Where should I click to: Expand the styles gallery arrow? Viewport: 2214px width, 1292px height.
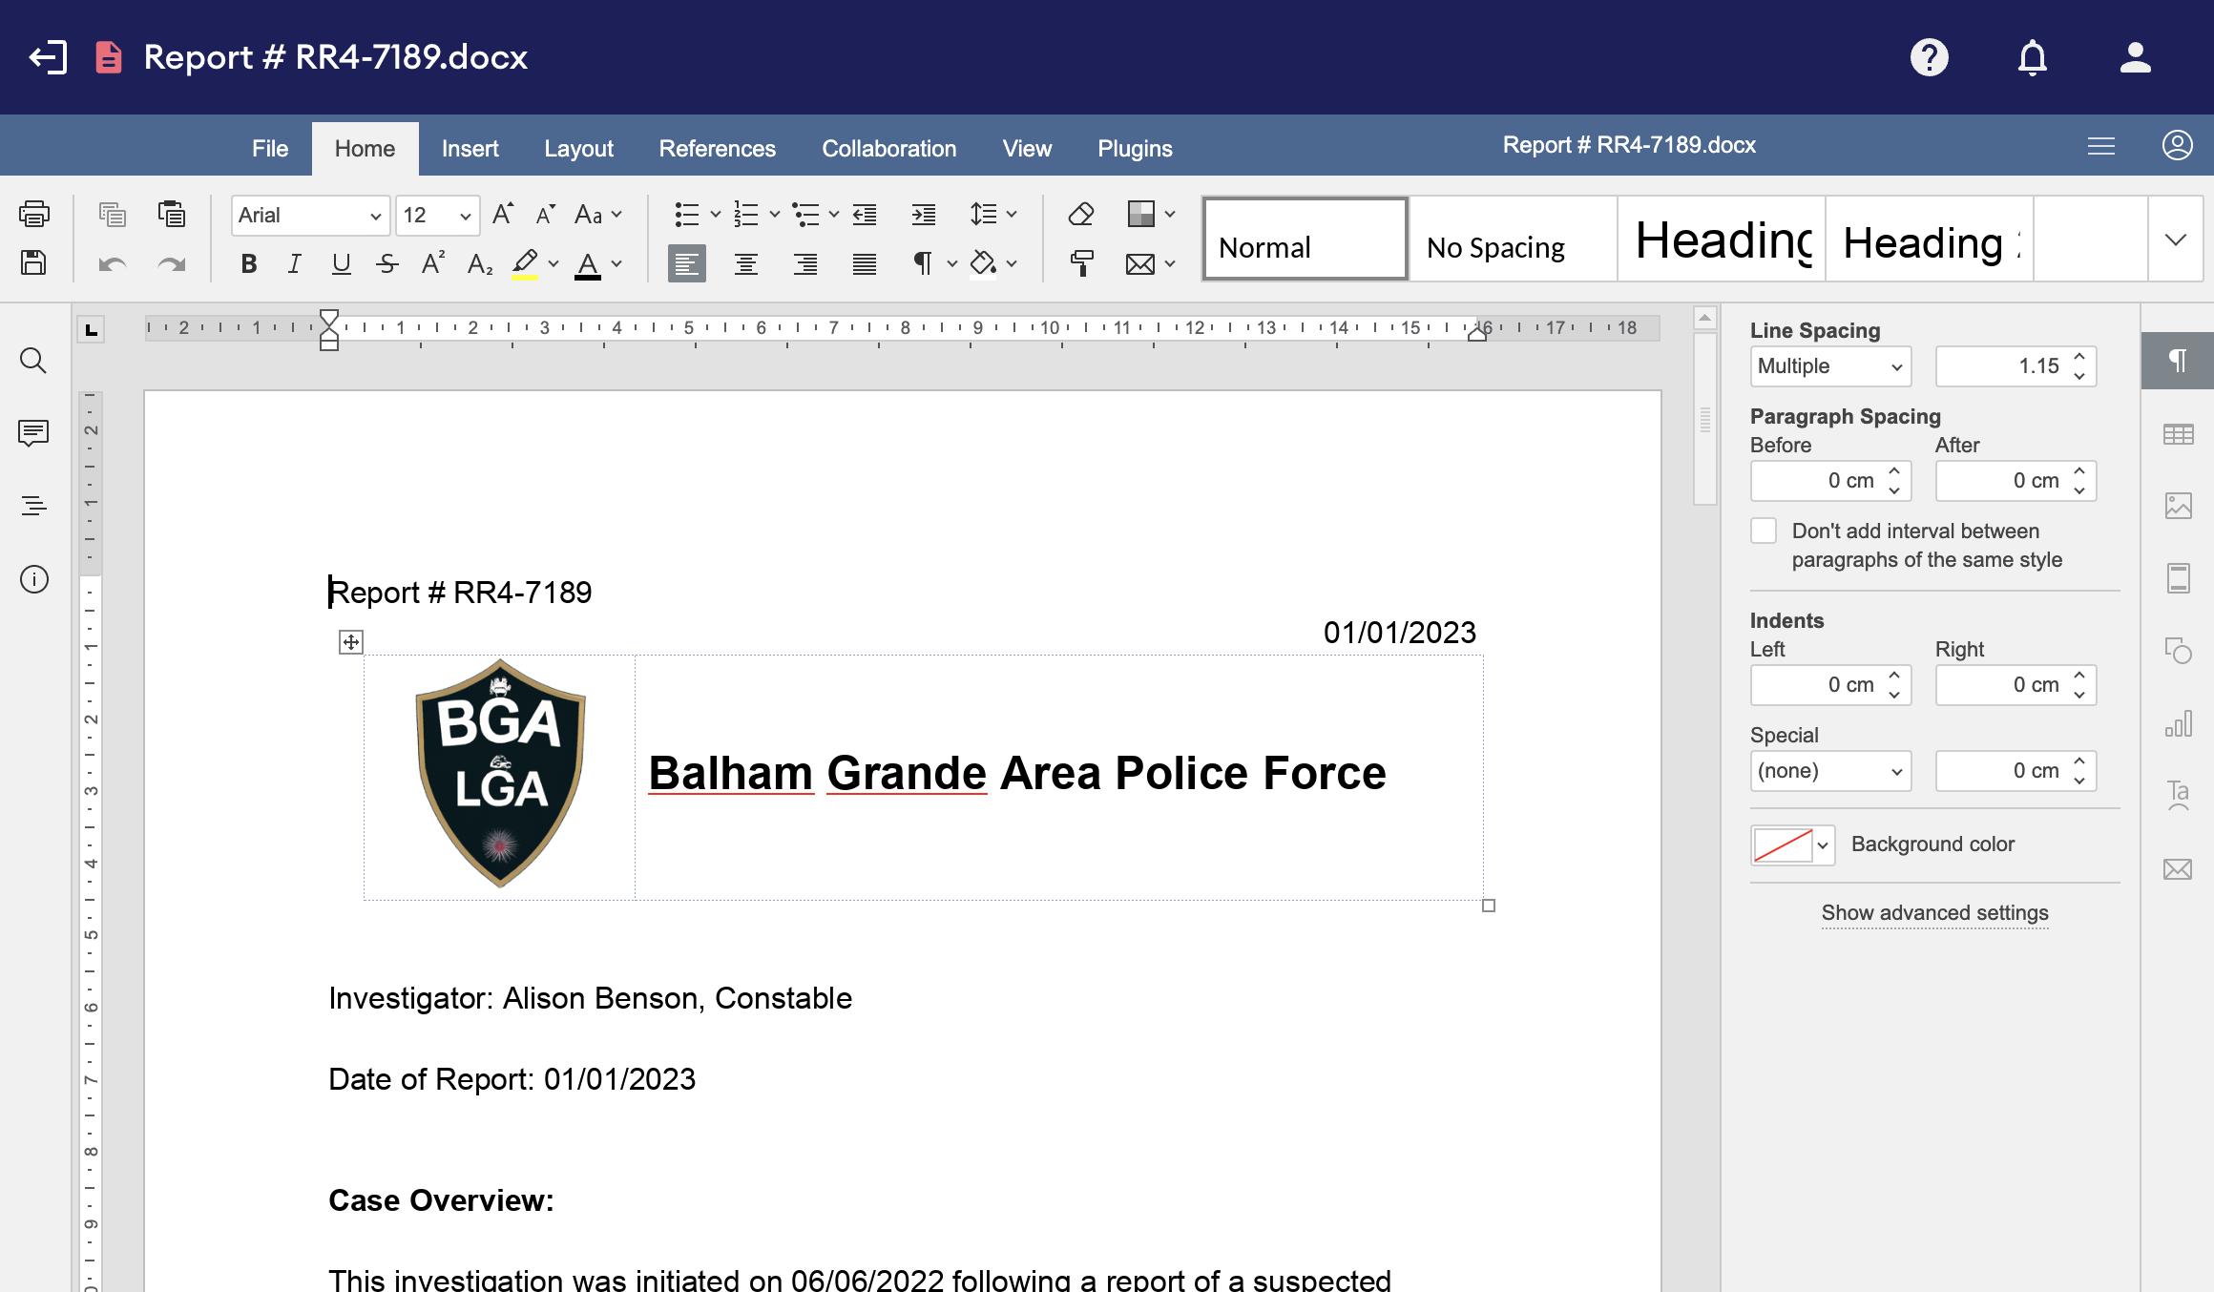pos(2176,240)
